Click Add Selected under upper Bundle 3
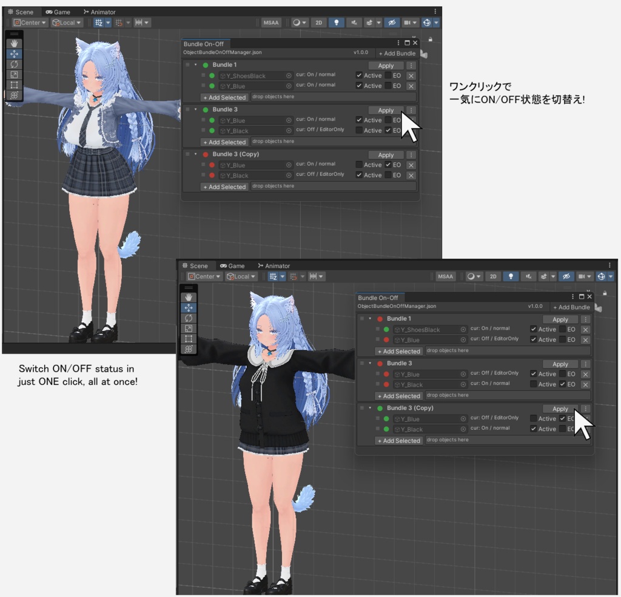 tap(224, 142)
